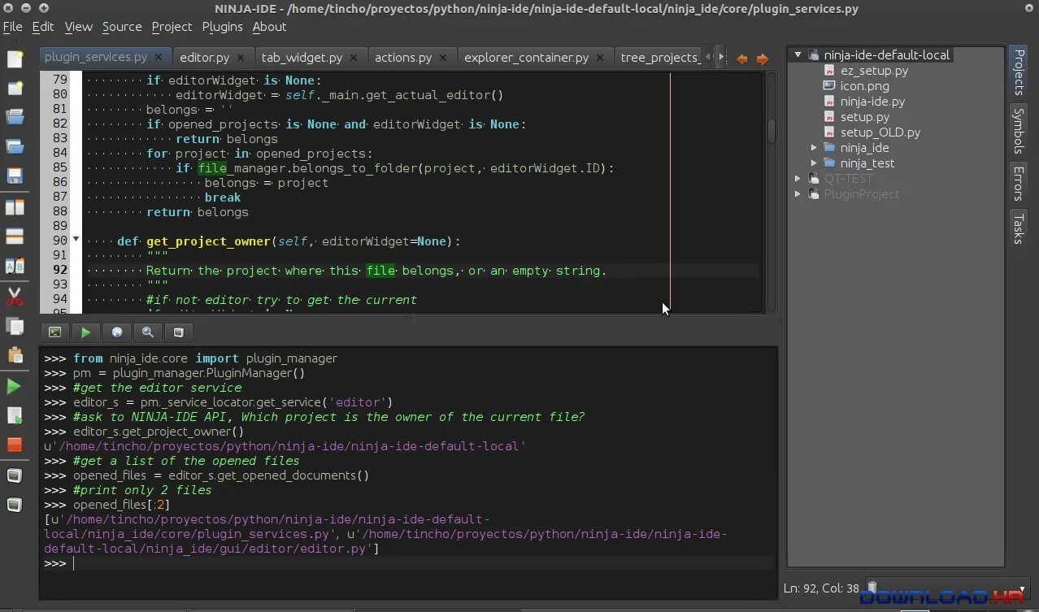Fold the get_project_owner function at line 90
This screenshot has width=1039, height=612.
click(76, 240)
